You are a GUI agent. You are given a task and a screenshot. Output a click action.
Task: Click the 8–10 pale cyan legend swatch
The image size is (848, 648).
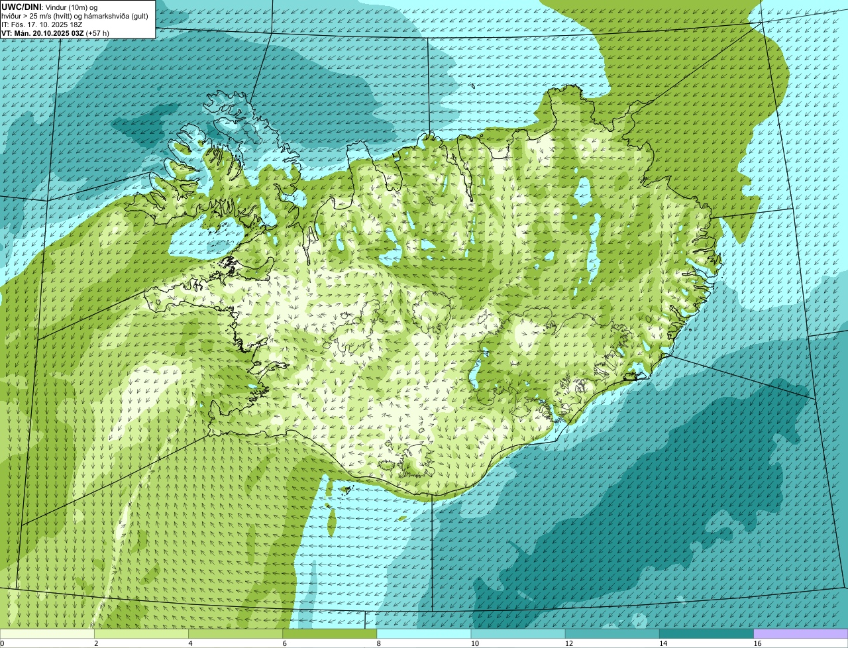(x=424, y=633)
